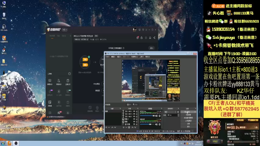Toggle visibility of the third text source

[134, 116]
